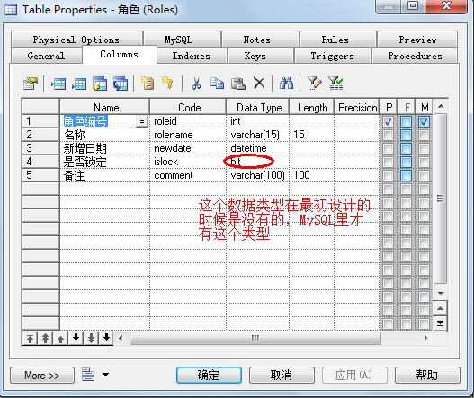Image resolution: width=474 pixels, height=398 pixels.
Task: Check Mandatory for rolename row
Action: pyautogui.click(x=424, y=135)
